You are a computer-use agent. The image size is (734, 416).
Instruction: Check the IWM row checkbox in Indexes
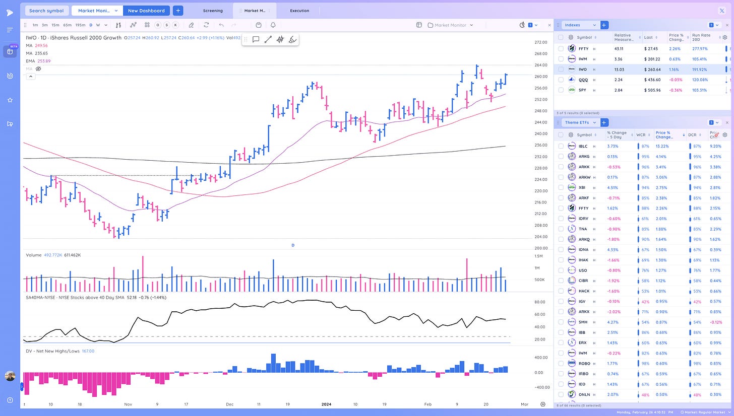[561, 59]
